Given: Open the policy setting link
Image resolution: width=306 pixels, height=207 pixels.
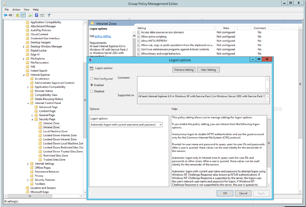Looking at the screenshot, I should (x=103, y=36).
